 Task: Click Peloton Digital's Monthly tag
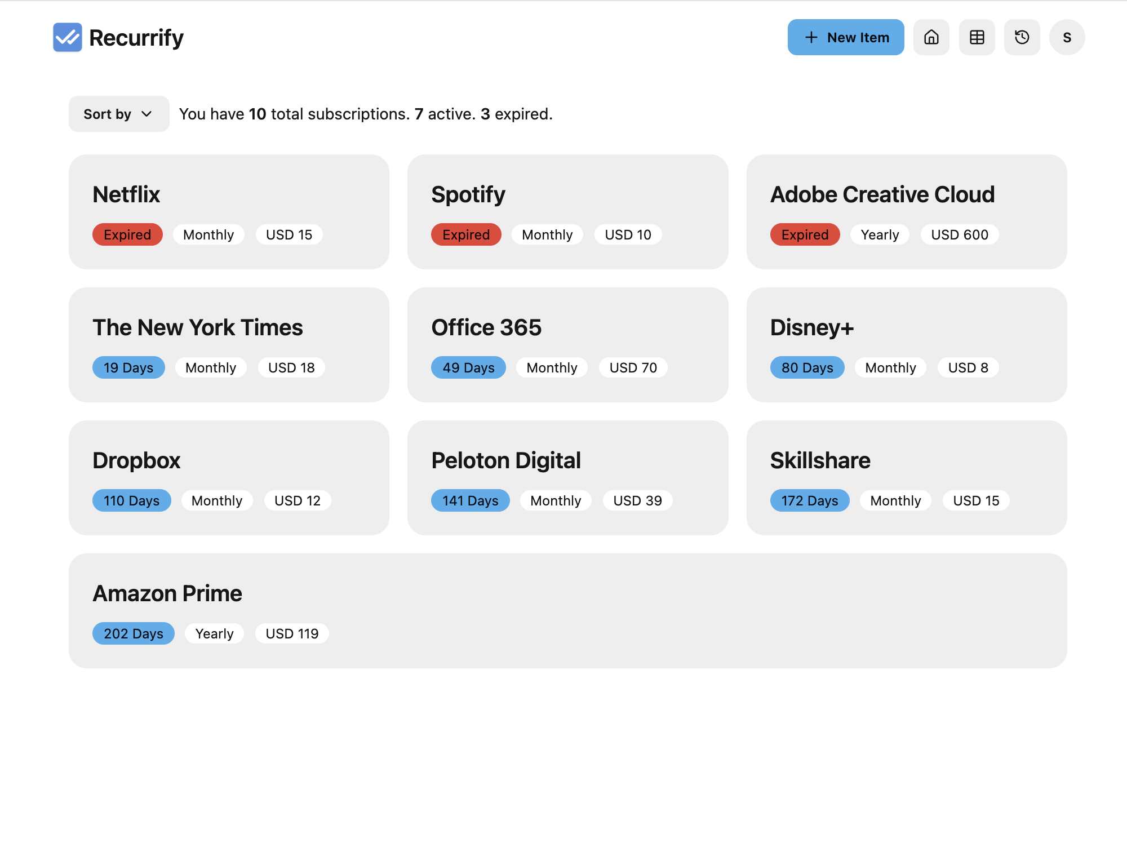[x=556, y=500]
